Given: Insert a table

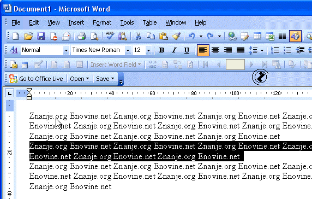Looking at the screenshot, I should pos(257,36).
